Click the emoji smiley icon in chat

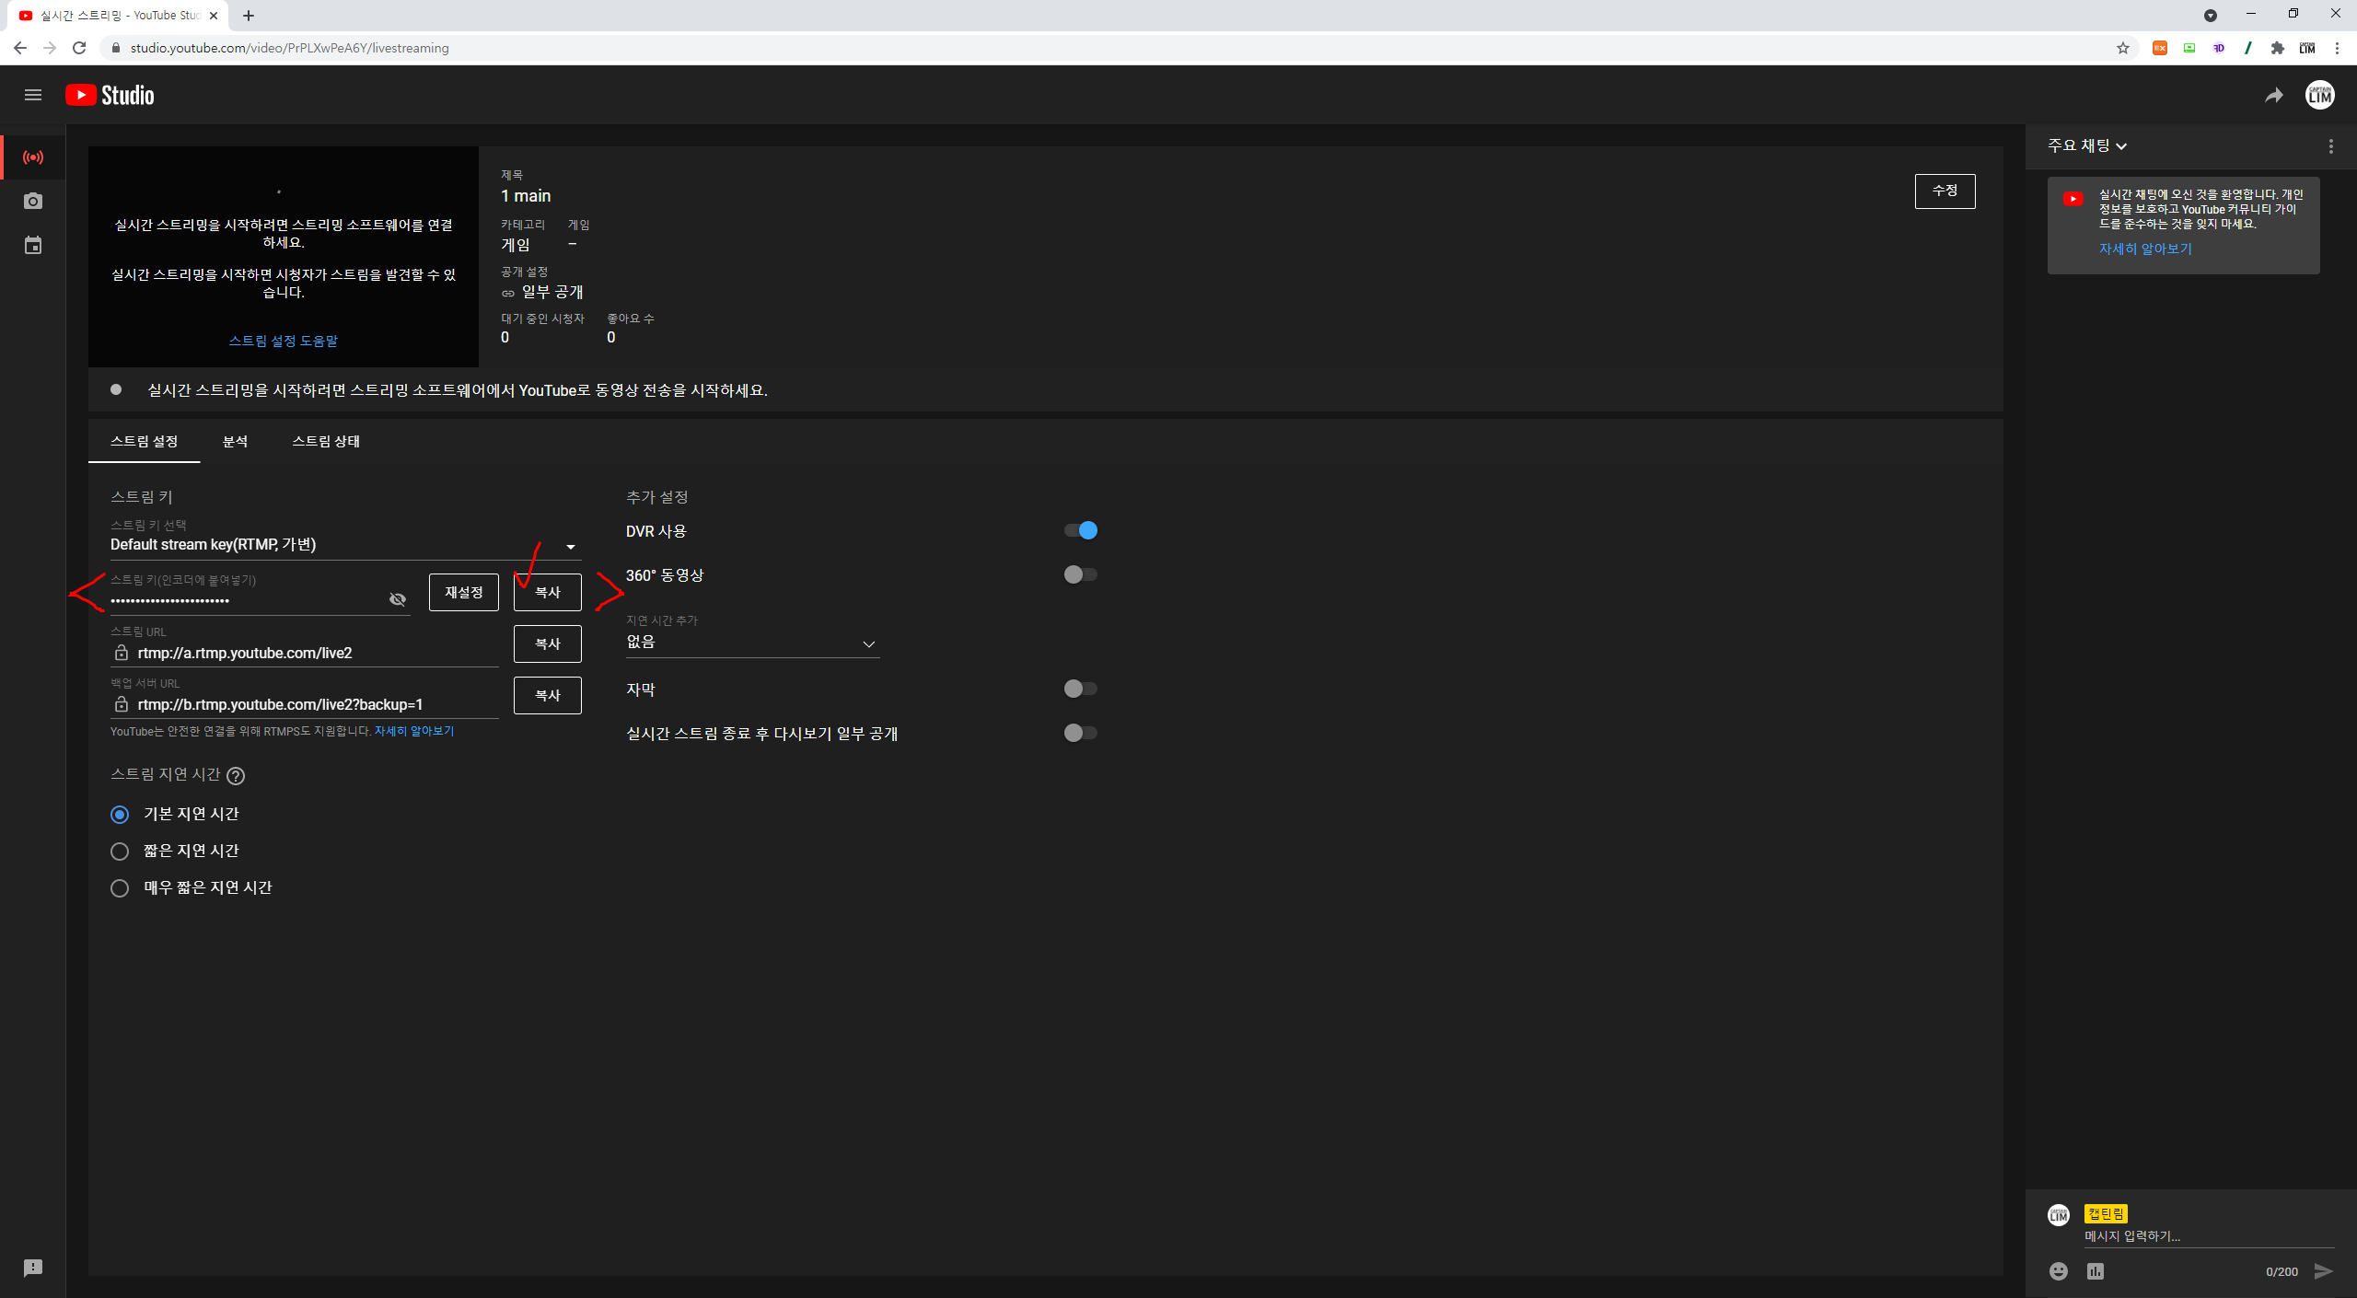(2059, 1271)
